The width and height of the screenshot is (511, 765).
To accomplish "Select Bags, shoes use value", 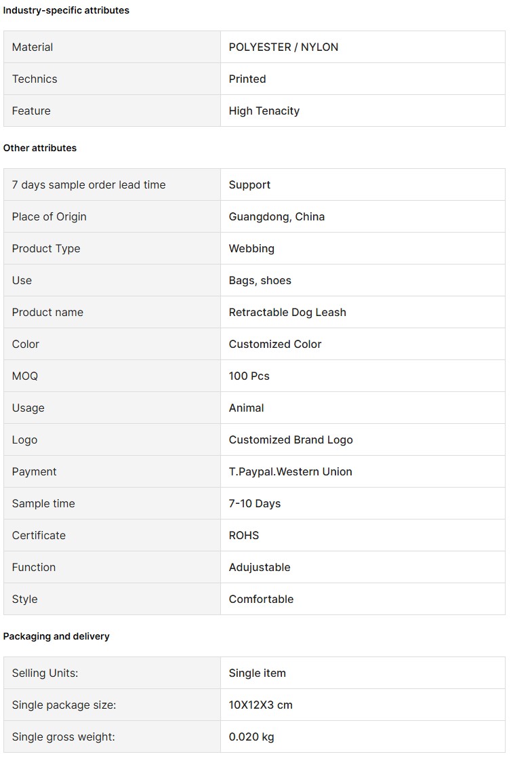I will pos(260,281).
